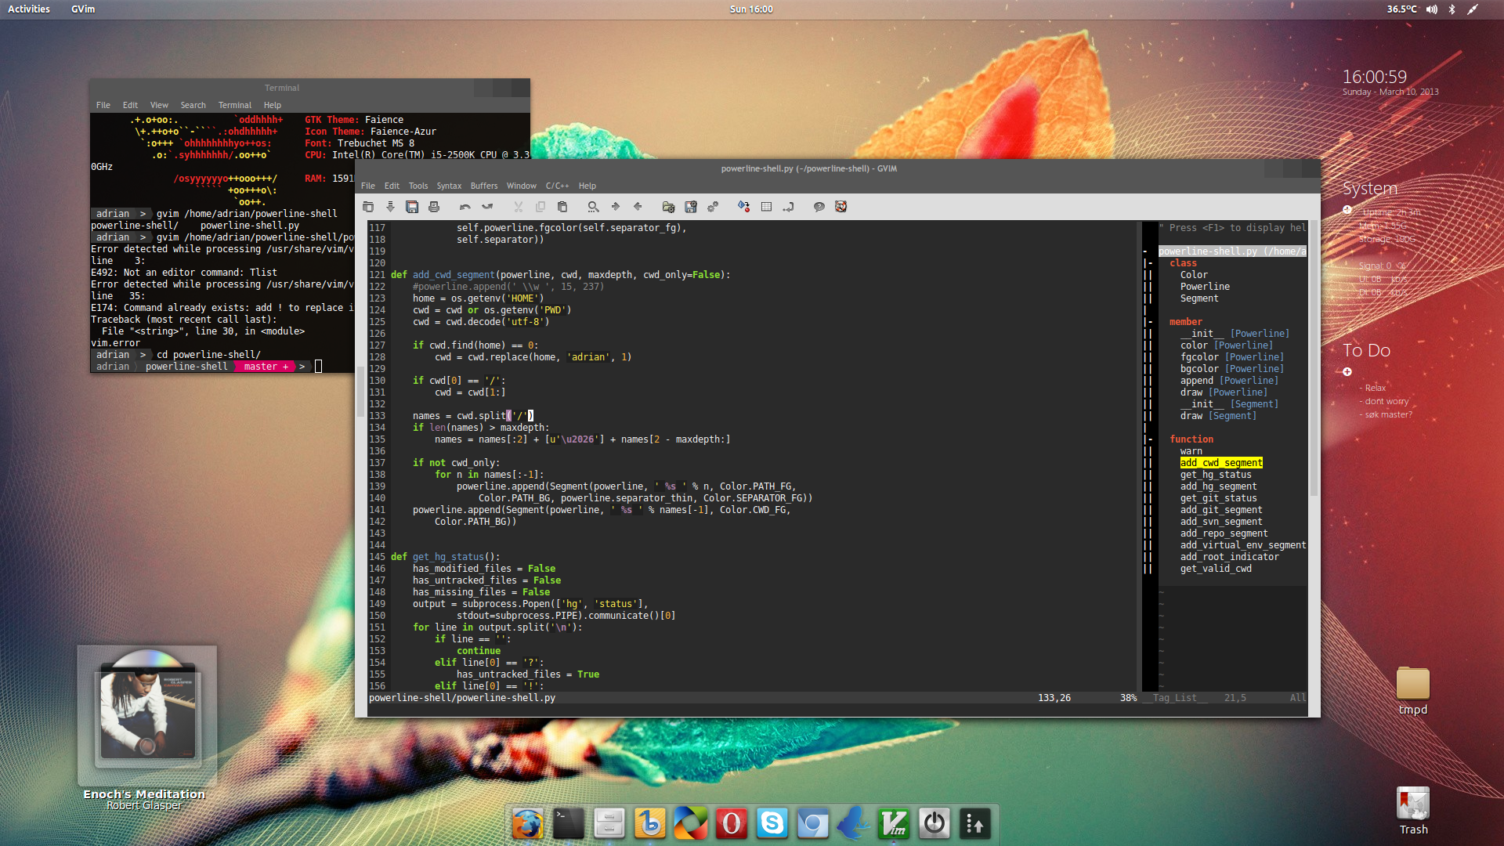The image size is (1504, 846).
Task: Click the power button icon in dock
Action: tap(935, 823)
